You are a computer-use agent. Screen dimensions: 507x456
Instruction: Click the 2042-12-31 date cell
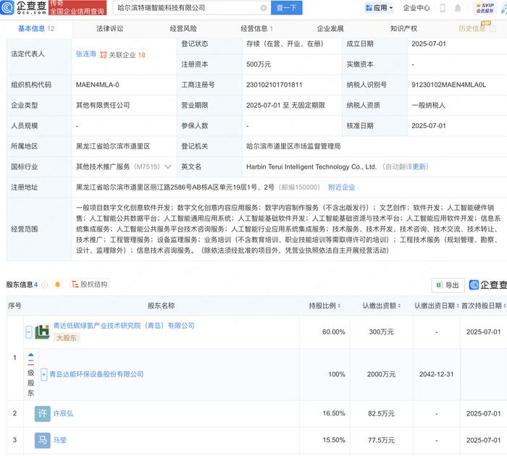tap(436, 374)
